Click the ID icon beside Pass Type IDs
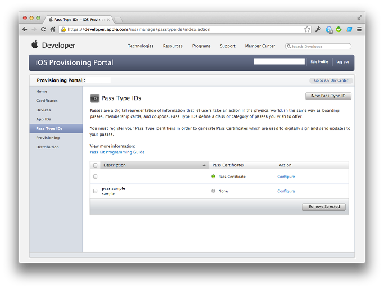Screen dimensions: 384x289 94,98
